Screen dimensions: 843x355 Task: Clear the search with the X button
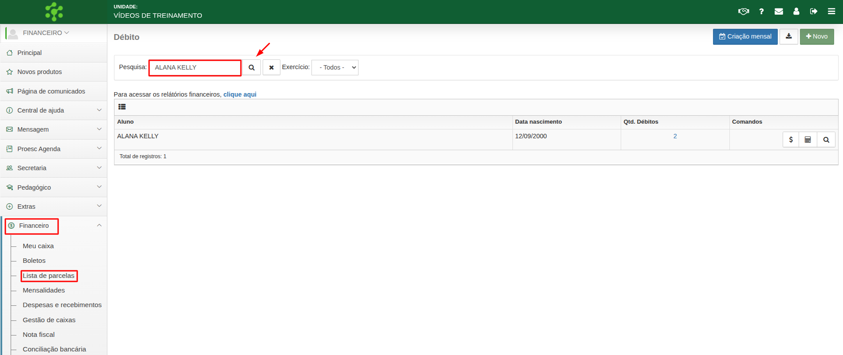pyautogui.click(x=271, y=68)
